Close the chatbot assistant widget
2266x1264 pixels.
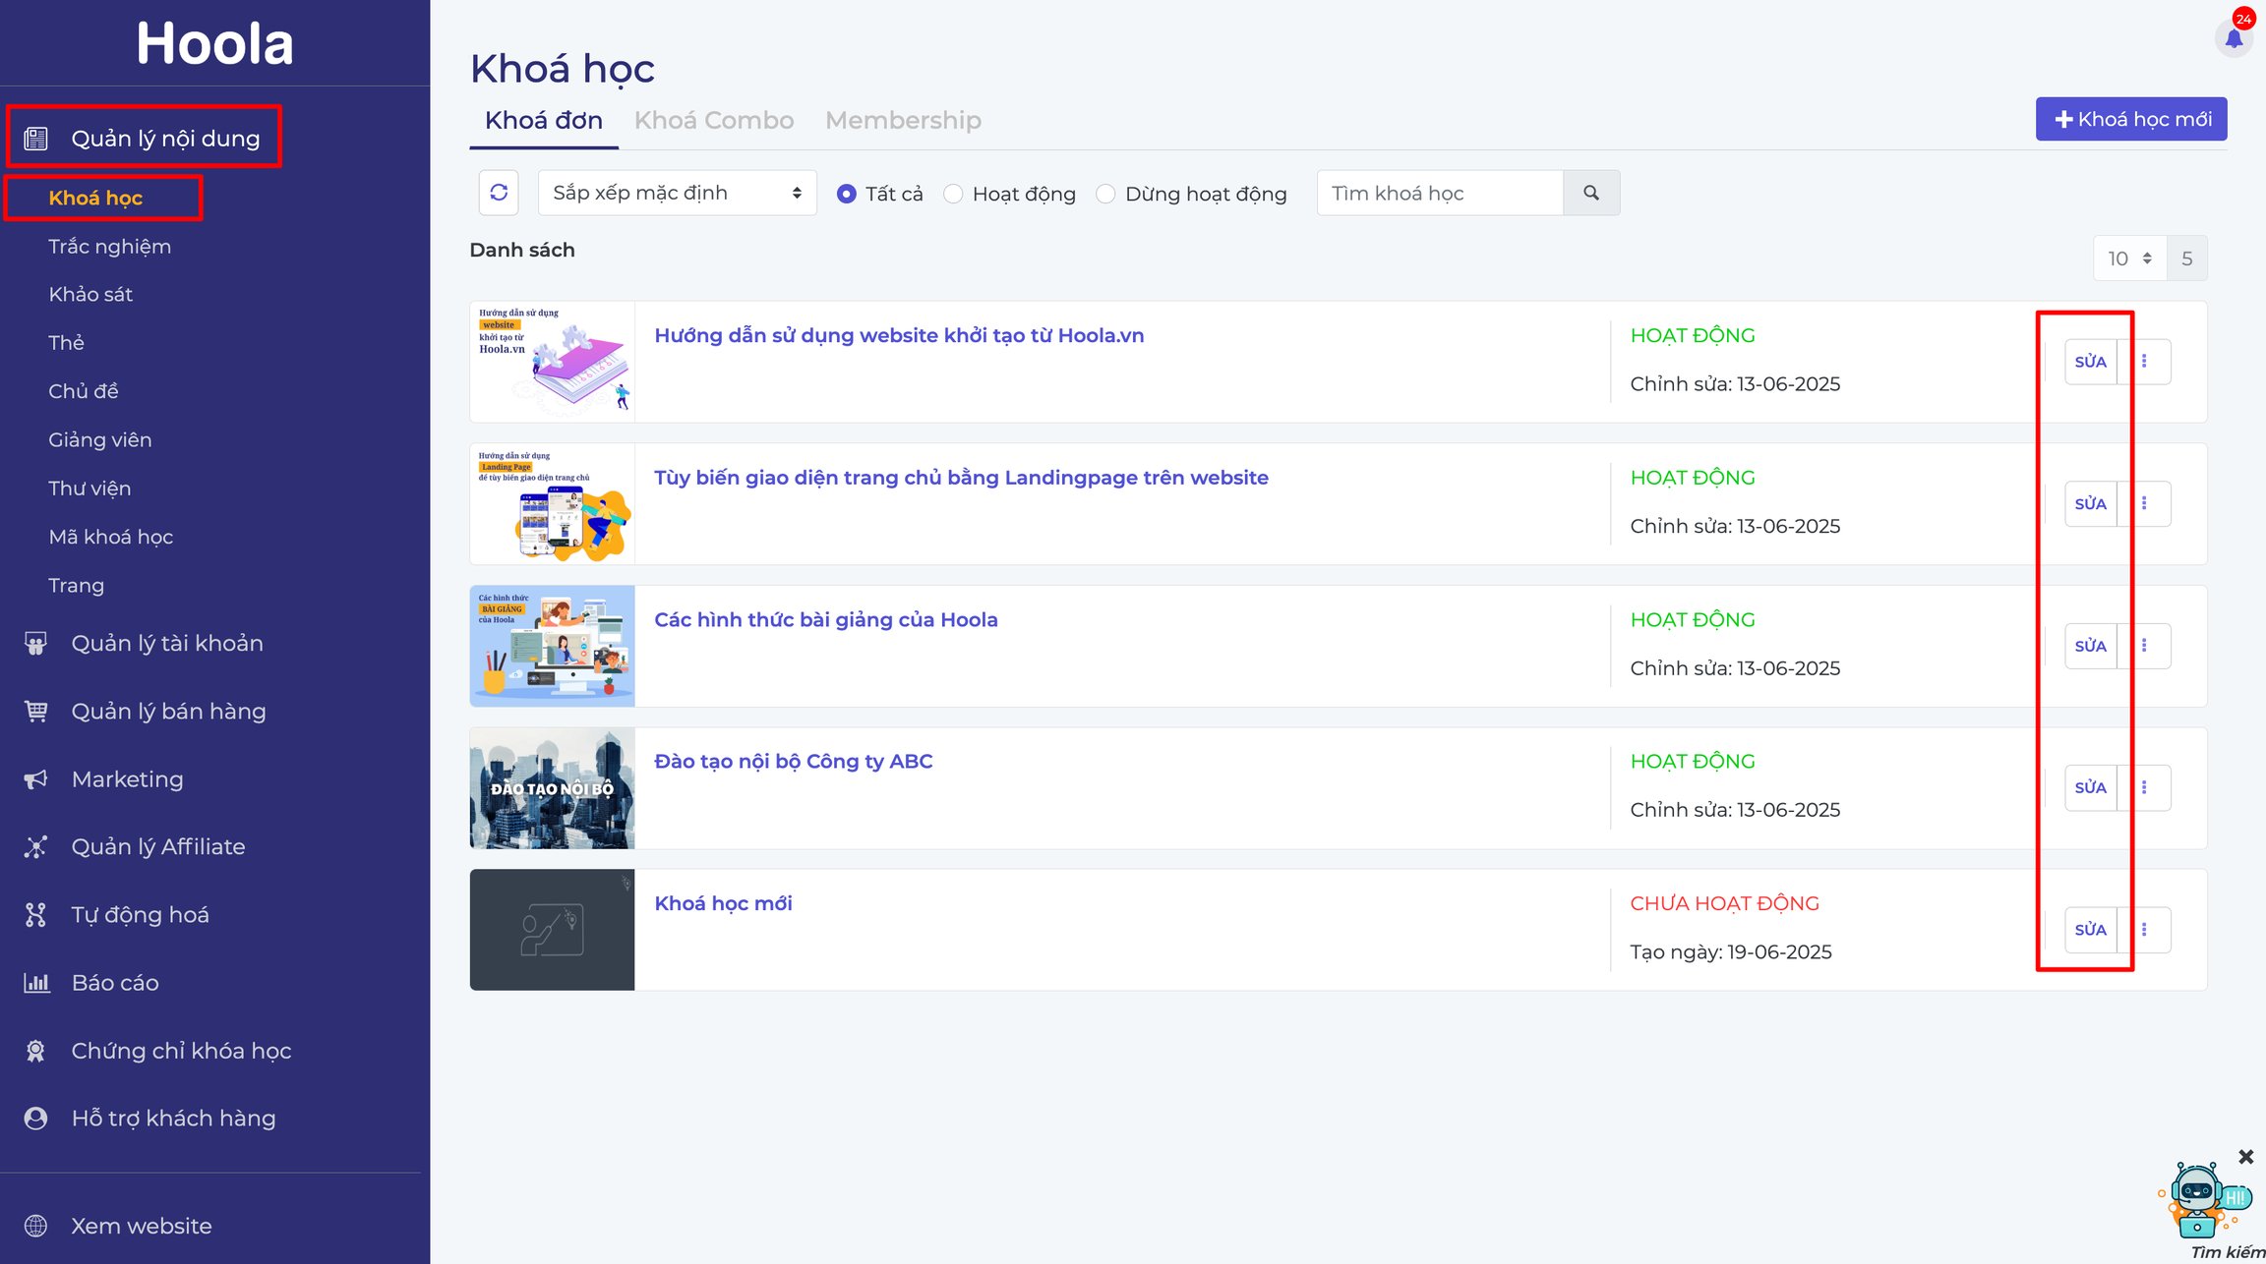(2246, 1157)
